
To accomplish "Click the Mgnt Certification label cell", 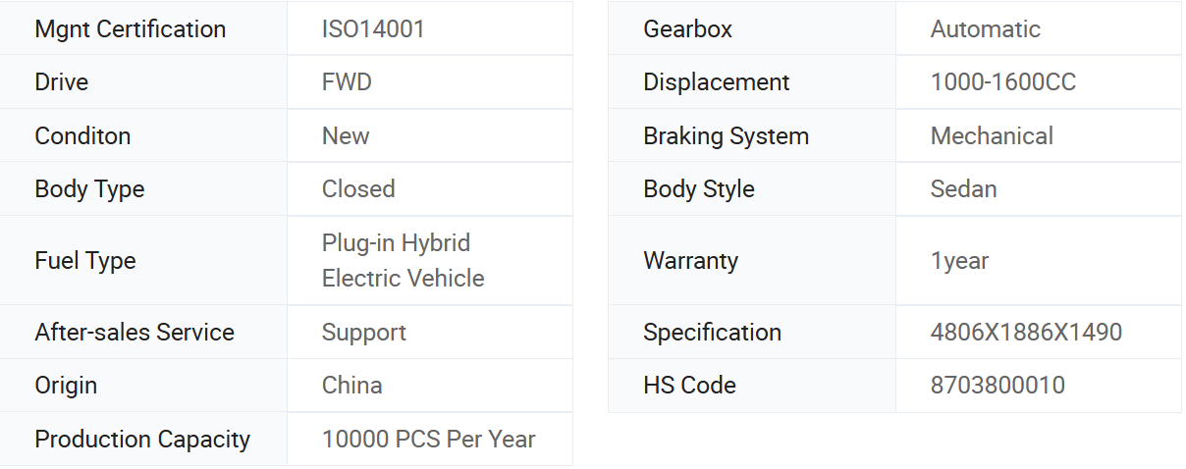I will coord(143,28).
